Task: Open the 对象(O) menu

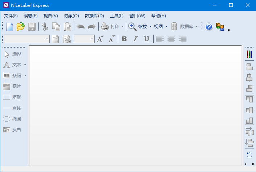Action: tap(71, 16)
